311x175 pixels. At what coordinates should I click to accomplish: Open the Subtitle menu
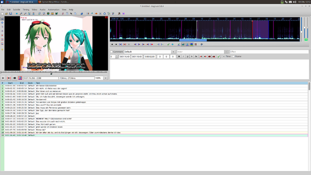tap(17, 10)
